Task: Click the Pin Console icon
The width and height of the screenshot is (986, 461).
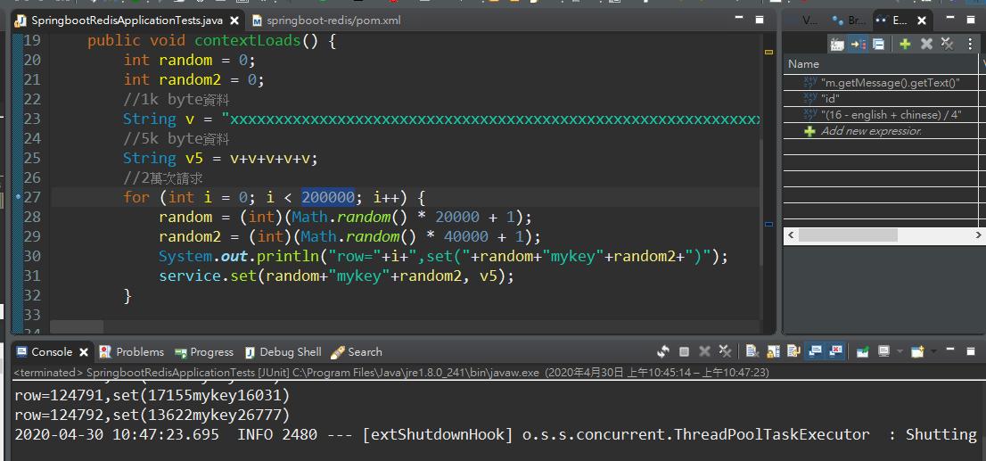Action: 863,351
